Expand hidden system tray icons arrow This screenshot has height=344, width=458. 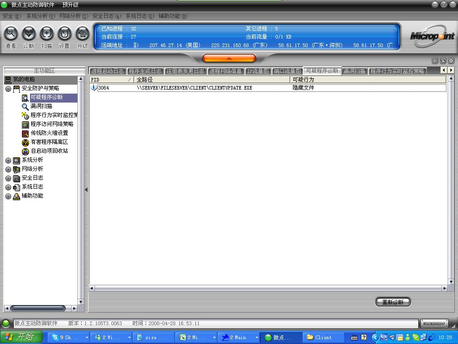click(x=375, y=337)
